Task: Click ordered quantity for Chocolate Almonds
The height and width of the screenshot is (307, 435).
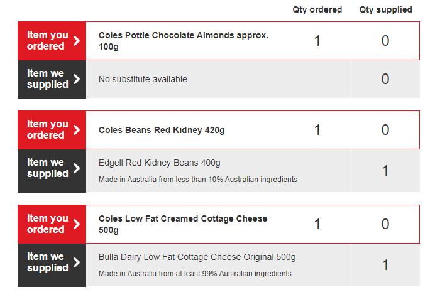Action: pos(317,41)
